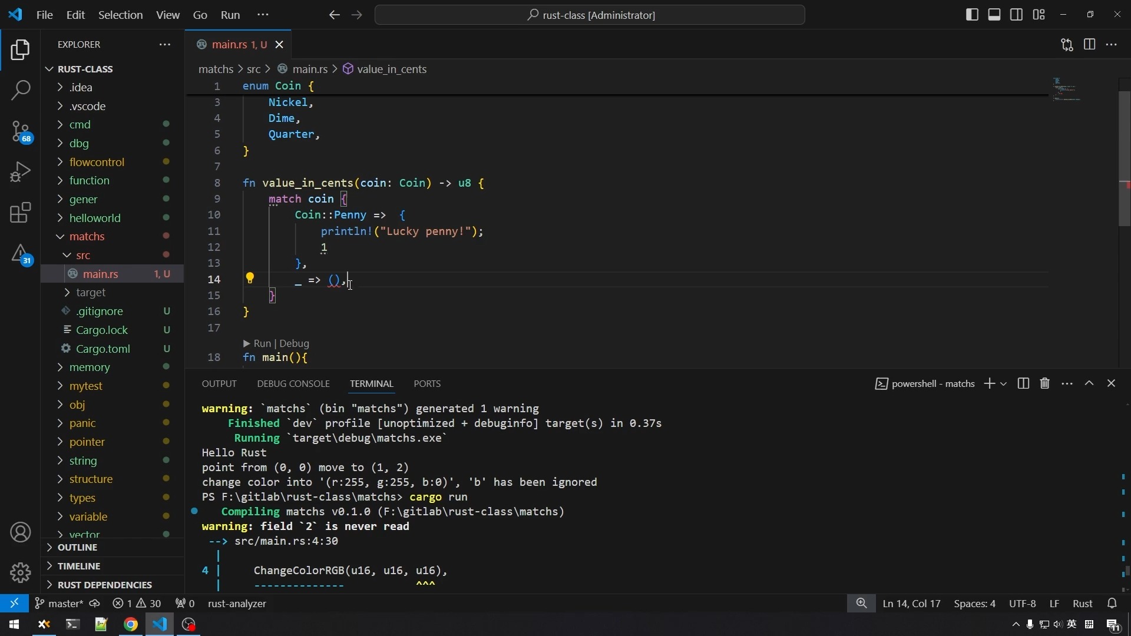
Task: Open the Extensions view
Action: pos(21,213)
